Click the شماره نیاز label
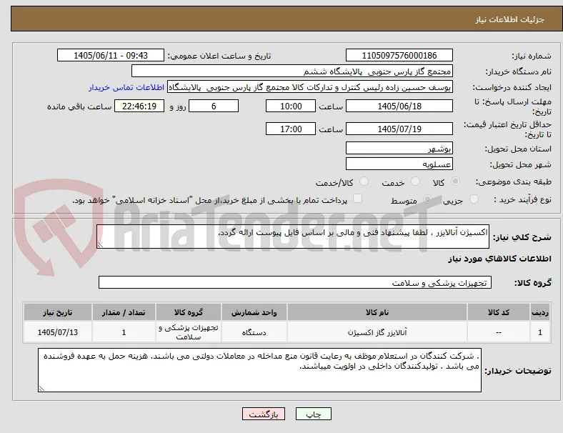 532,56
